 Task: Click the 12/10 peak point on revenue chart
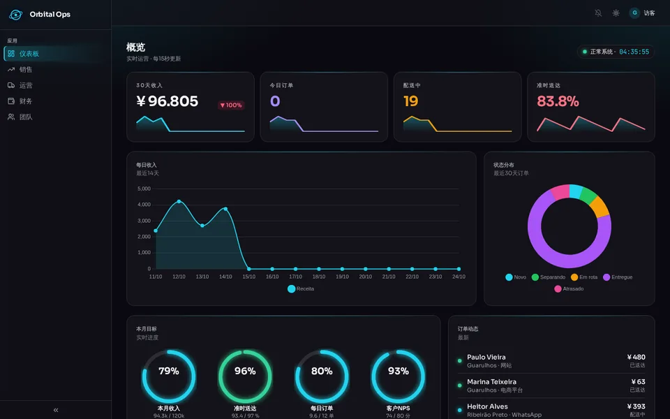[x=179, y=201]
